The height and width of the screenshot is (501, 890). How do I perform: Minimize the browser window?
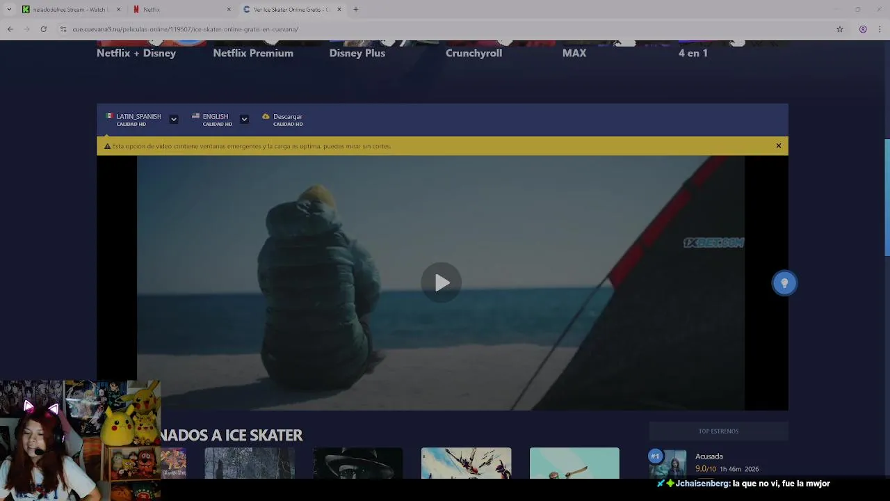coord(839,10)
